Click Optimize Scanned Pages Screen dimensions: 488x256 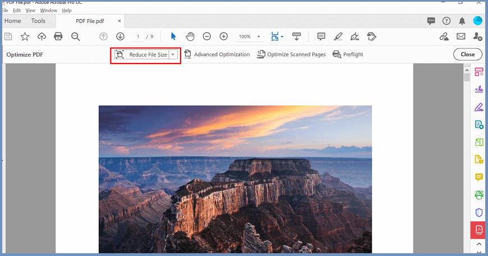[x=291, y=54]
